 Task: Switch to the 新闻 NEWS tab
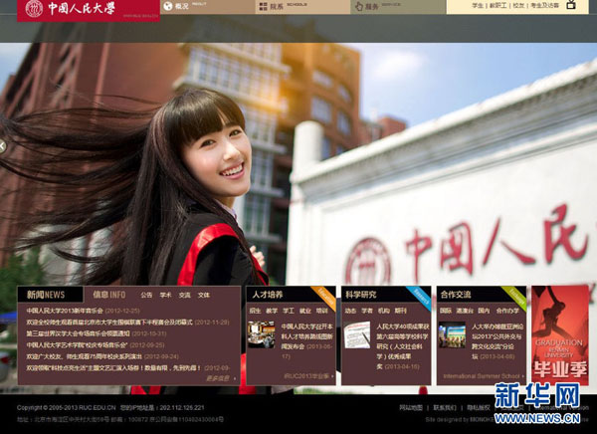click(x=51, y=295)
